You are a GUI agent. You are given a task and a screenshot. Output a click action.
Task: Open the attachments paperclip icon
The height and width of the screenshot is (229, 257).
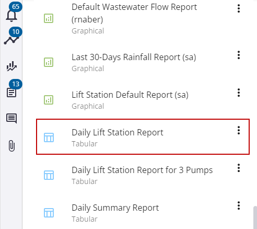[11, 146]
